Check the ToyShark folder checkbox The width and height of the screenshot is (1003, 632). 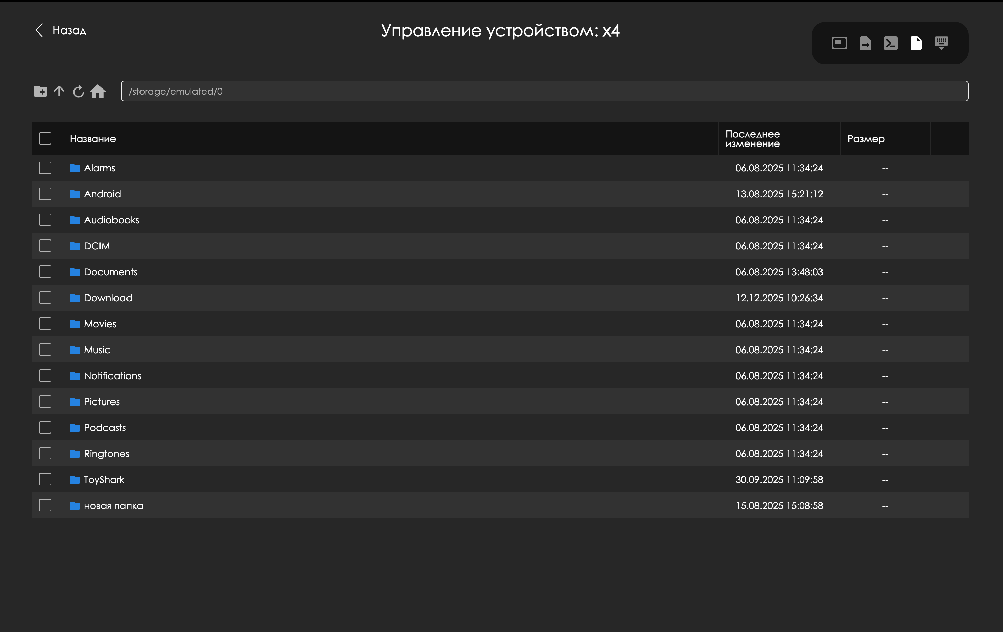pyautogui.click(x=45, y=479)
